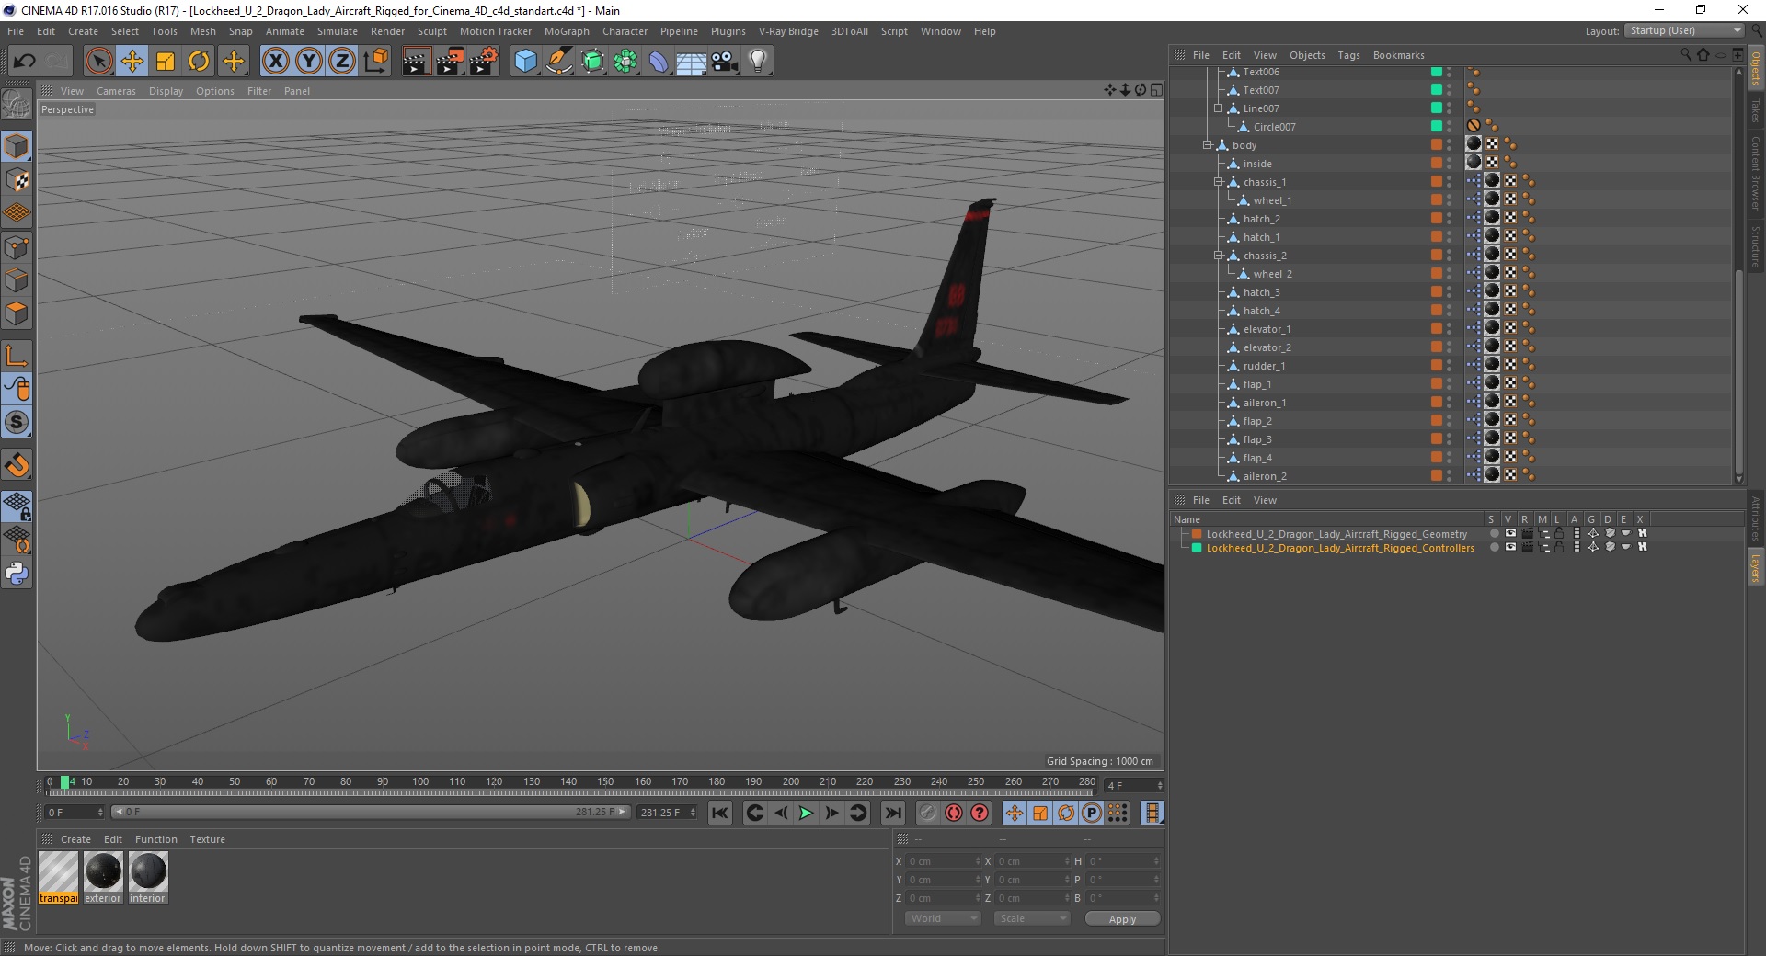
Task: Click Apply in Coordinates panel
Action: point(1122,918)
